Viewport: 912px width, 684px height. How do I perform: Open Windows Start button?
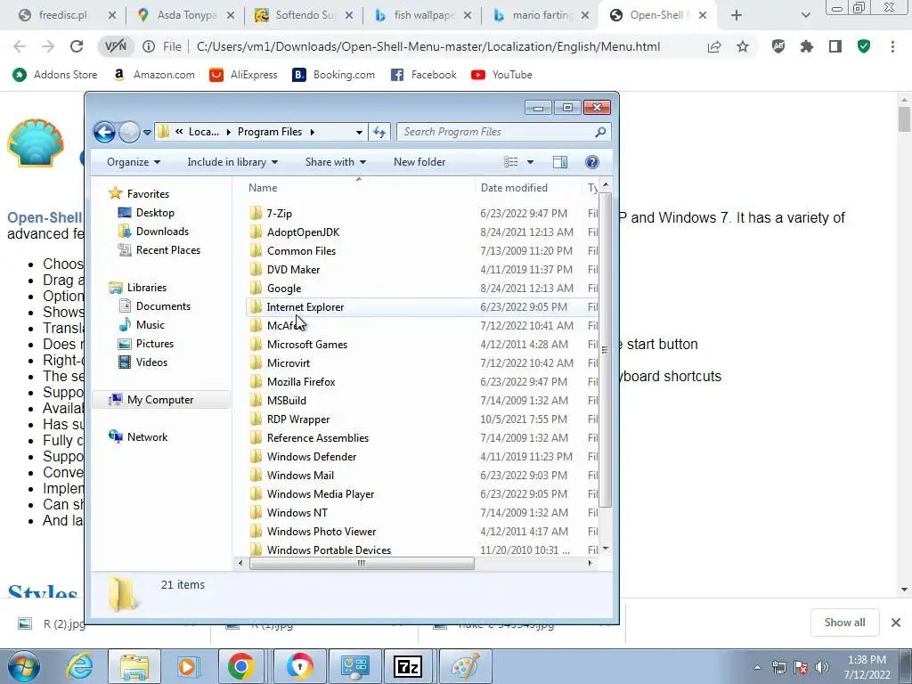(x=23, y=666)
